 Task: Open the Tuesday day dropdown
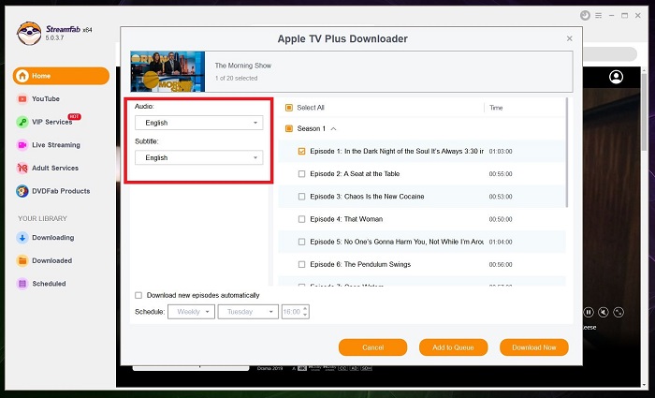coord(248,312)
